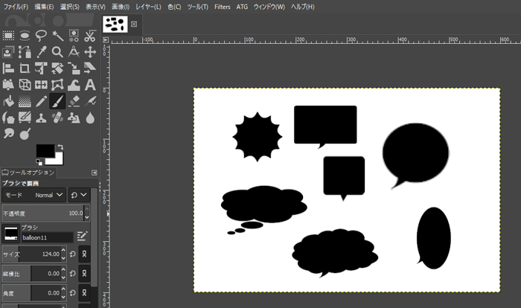Select the Heal bandage tool
521x308 pixels.
point(57,118)
